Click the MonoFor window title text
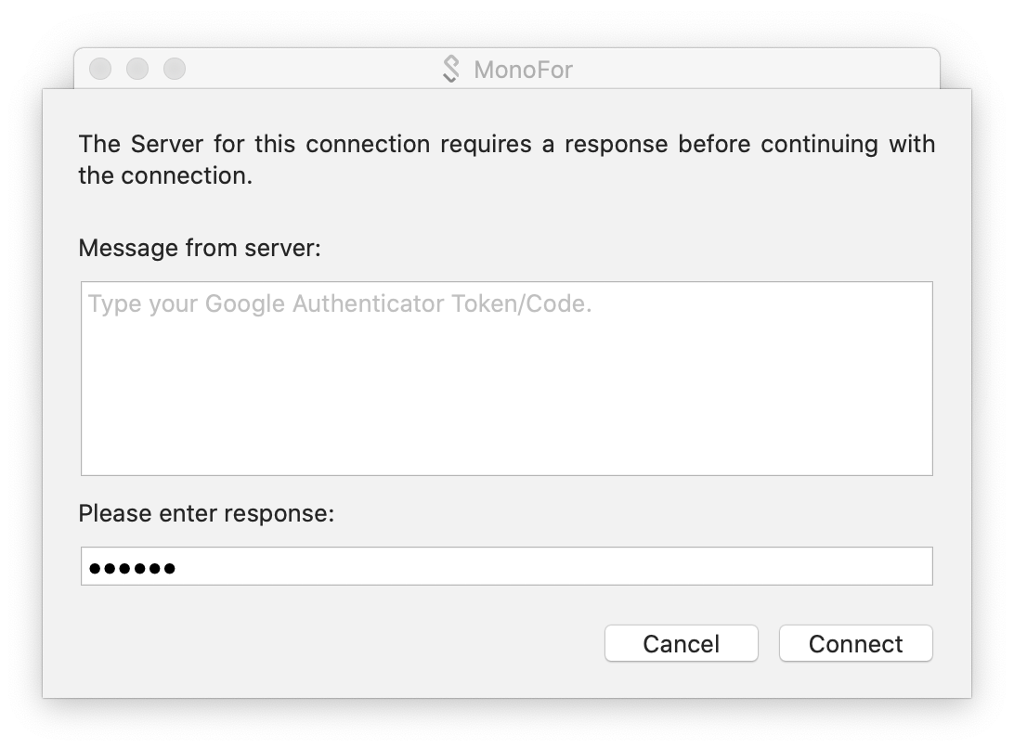This screenshot has height=748, width=1014. [x=523, y=70]
